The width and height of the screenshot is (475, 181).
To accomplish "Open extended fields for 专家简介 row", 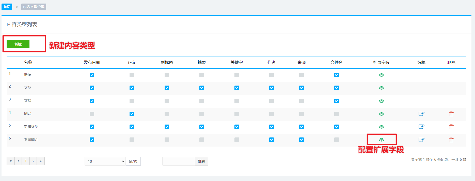I will coord(381,140).
